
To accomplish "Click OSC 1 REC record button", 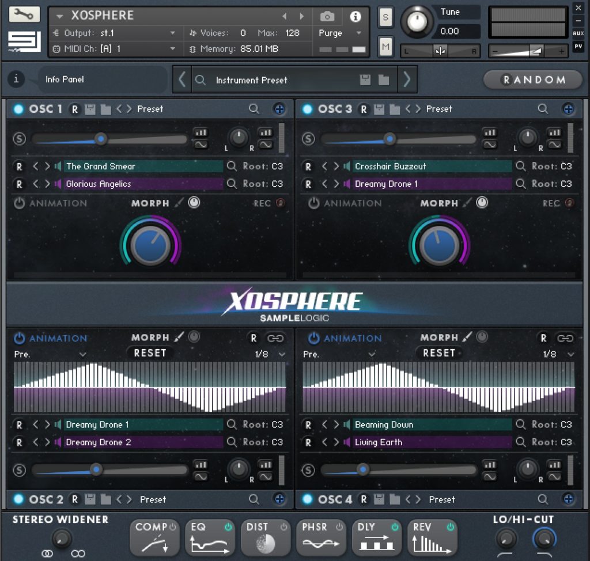I will coord(281,203).
